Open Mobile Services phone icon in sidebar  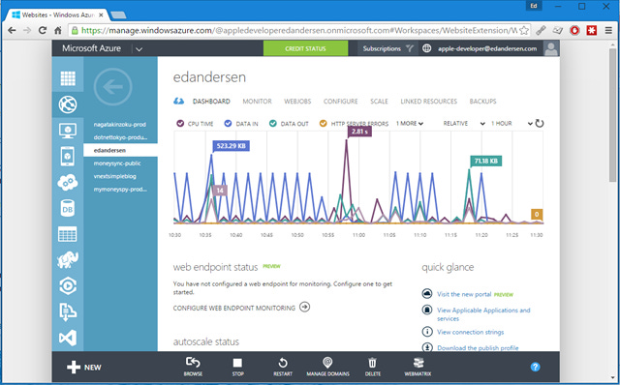point(68,156)
